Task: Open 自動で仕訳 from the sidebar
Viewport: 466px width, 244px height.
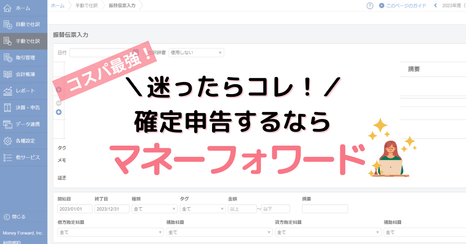Action: point(24,24)
